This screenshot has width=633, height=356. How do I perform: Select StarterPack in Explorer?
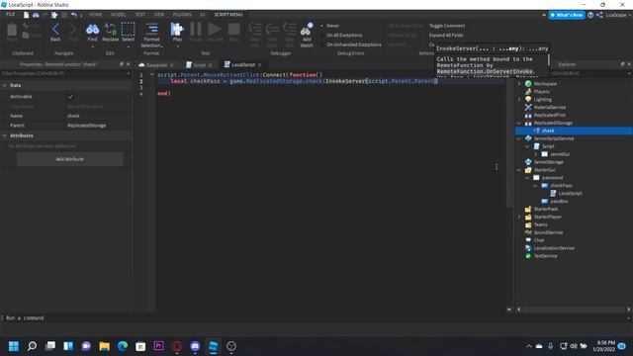pyautogui.click(x=545, y=209)
